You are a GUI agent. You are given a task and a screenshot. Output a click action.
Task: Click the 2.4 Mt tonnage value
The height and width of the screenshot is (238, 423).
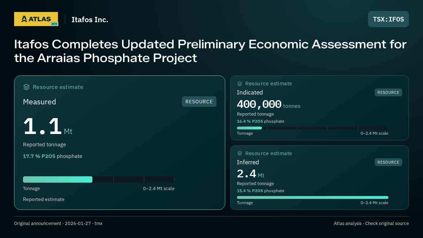[x=250, y=174]
